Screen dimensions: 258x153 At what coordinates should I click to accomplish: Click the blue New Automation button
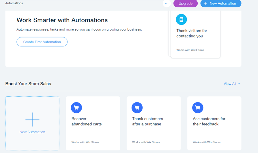pyautogui.click(x=221, y=4)
